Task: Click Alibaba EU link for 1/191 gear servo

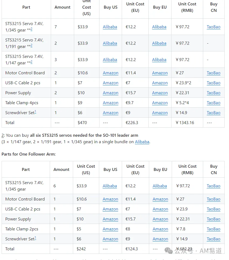Action: [159, 43]
